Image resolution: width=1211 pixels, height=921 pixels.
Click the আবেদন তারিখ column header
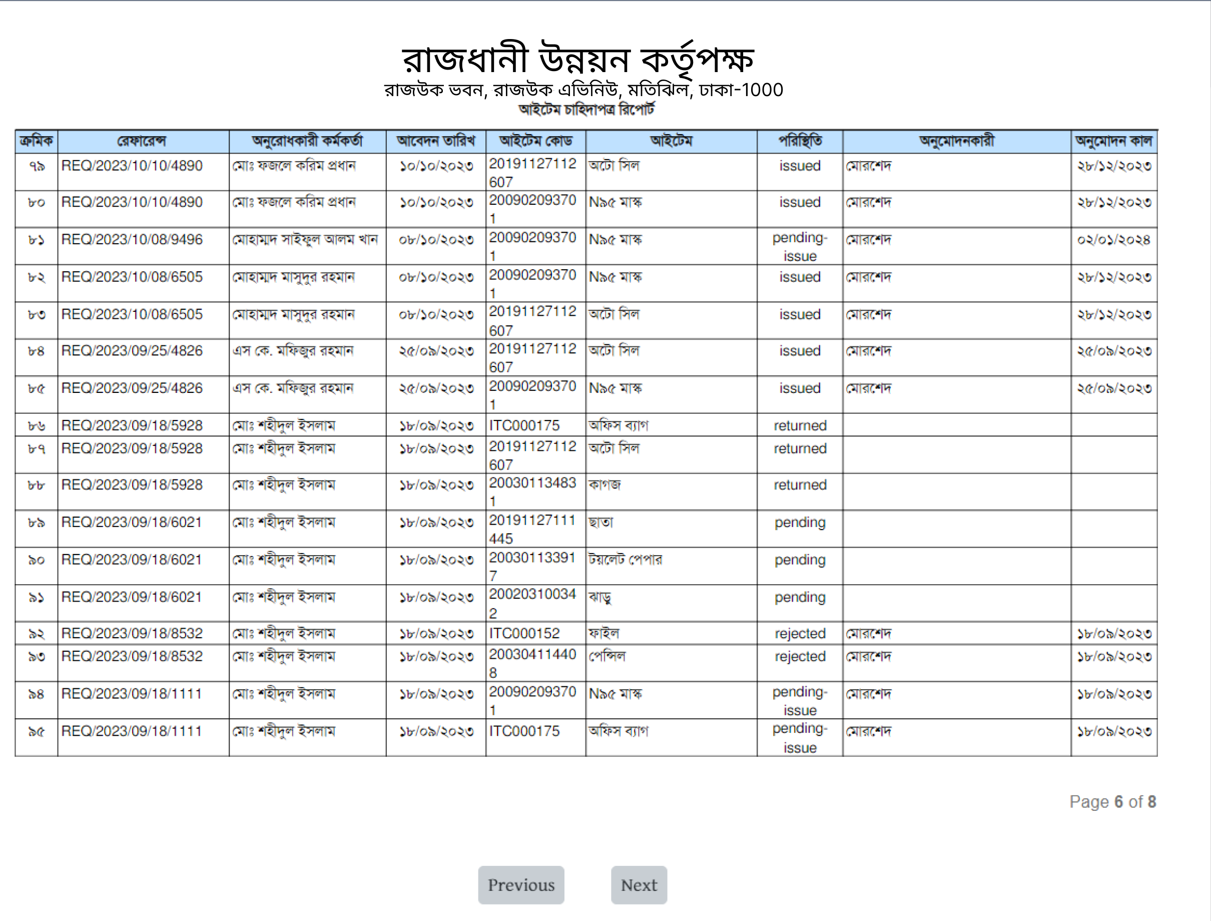pos(436,142)
